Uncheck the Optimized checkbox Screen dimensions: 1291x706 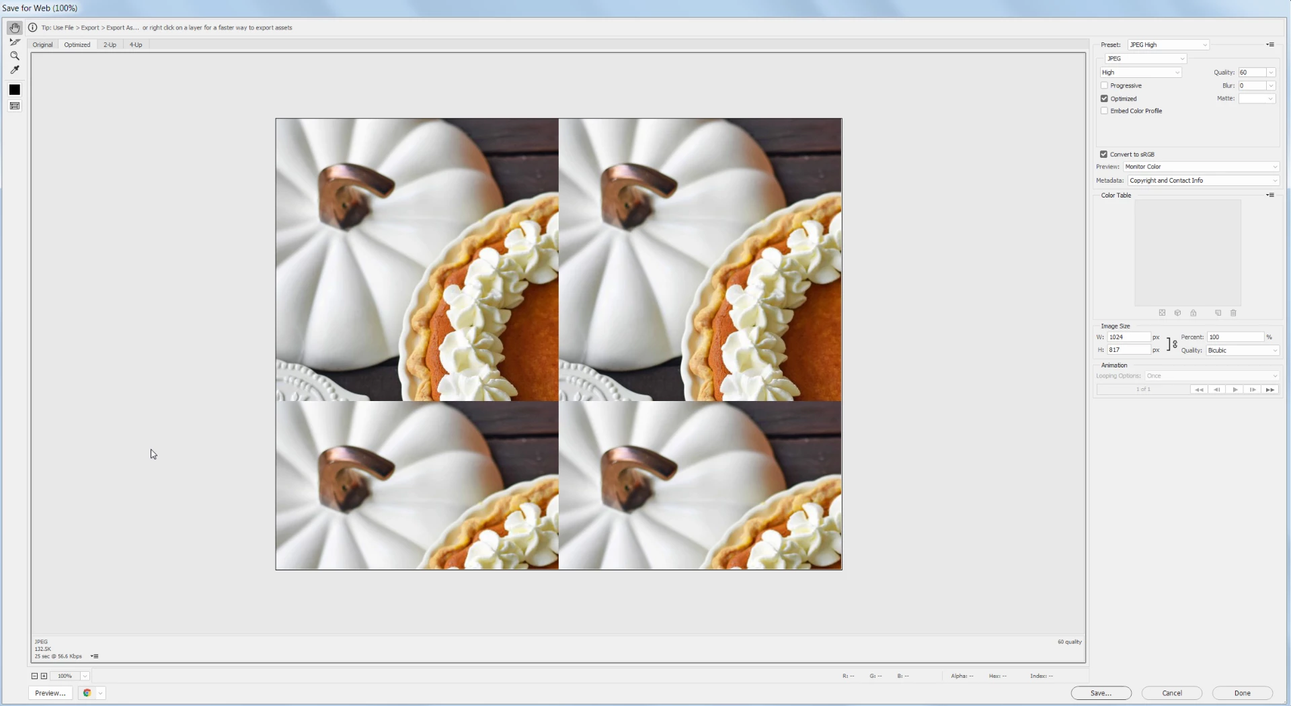pos(1104,99)
